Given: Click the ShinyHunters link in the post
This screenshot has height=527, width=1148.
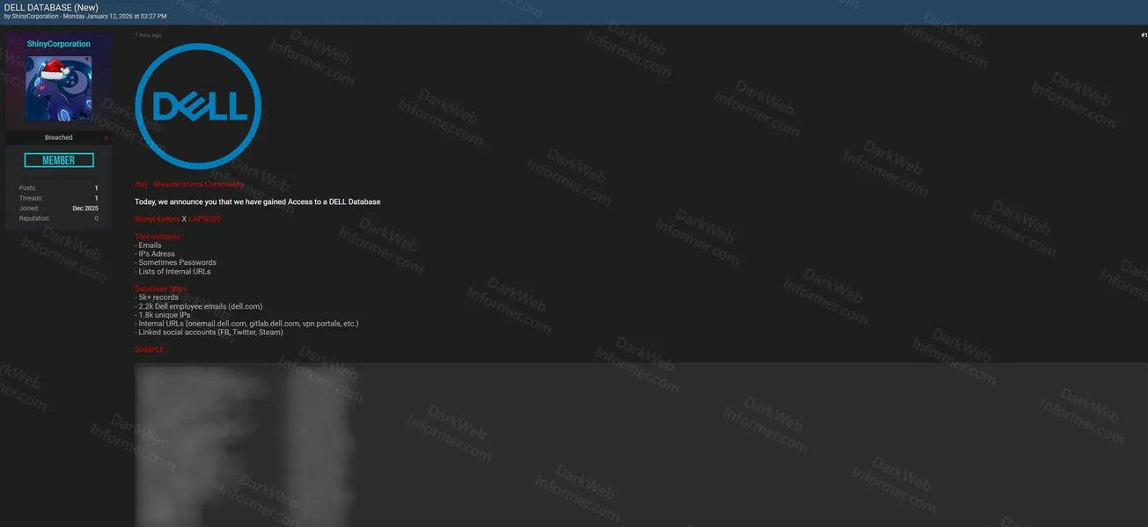Looking at the screenshot, I should click(x=155, y=218).
